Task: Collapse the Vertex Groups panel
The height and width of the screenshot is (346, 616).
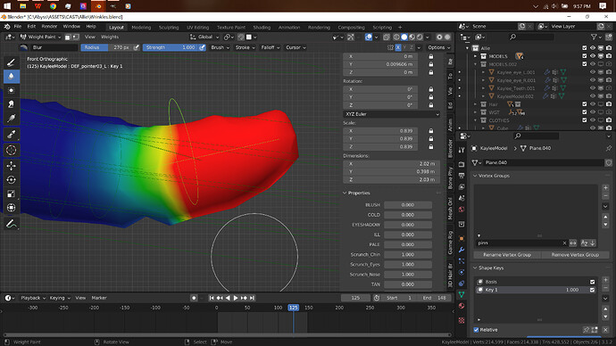Action: [x=475, y=176]
